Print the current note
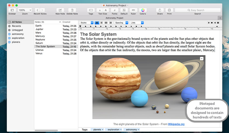 coord(169,10)
